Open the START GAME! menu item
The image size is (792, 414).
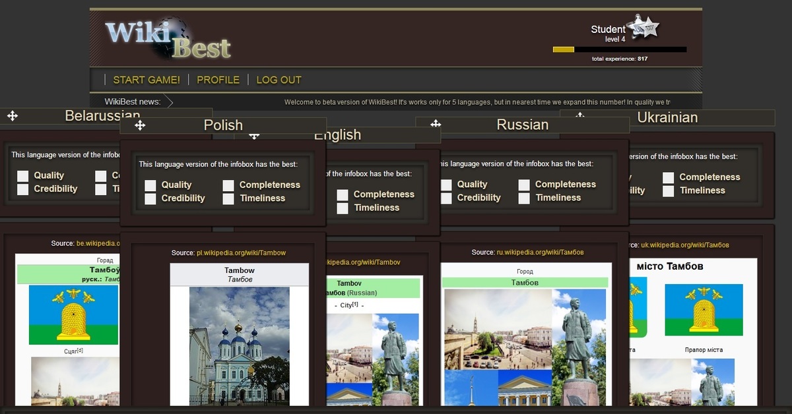[x=146, y=80]
